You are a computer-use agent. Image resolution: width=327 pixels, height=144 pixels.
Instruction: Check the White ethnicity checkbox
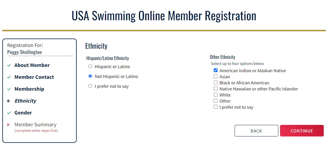point(216,95)
